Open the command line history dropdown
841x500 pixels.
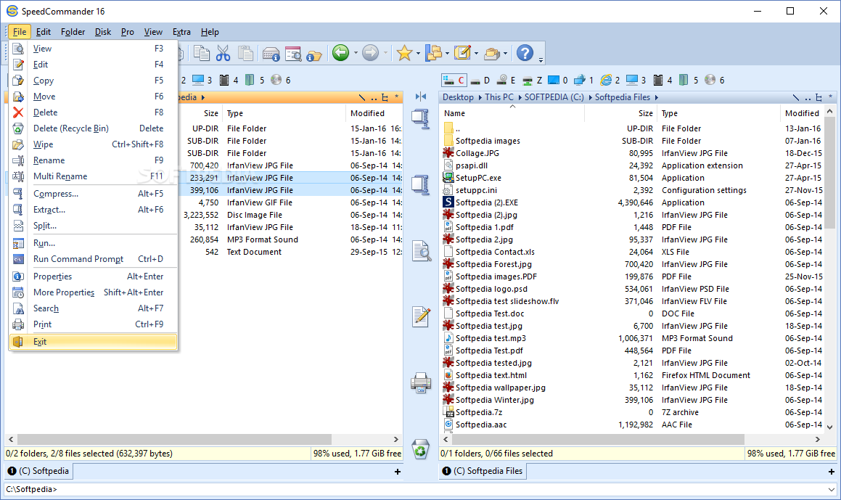click(x=832, y=489)
